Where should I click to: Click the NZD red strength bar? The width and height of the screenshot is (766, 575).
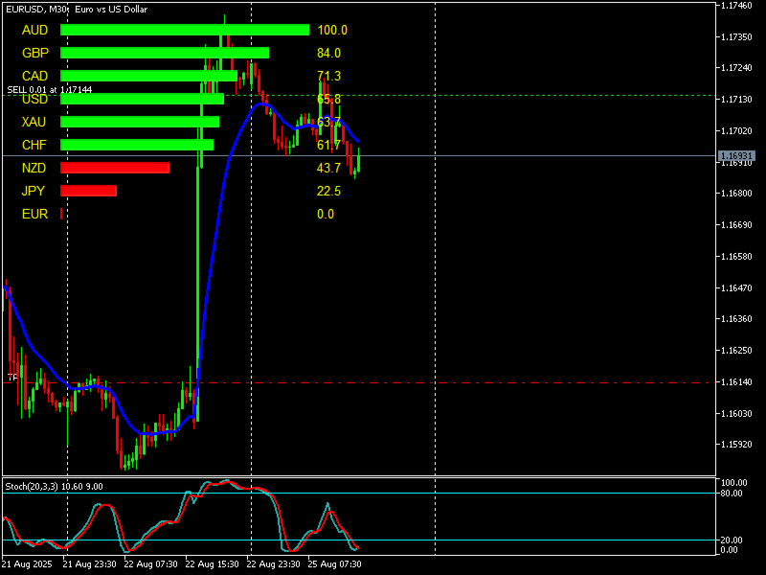(x=115, y=169)
